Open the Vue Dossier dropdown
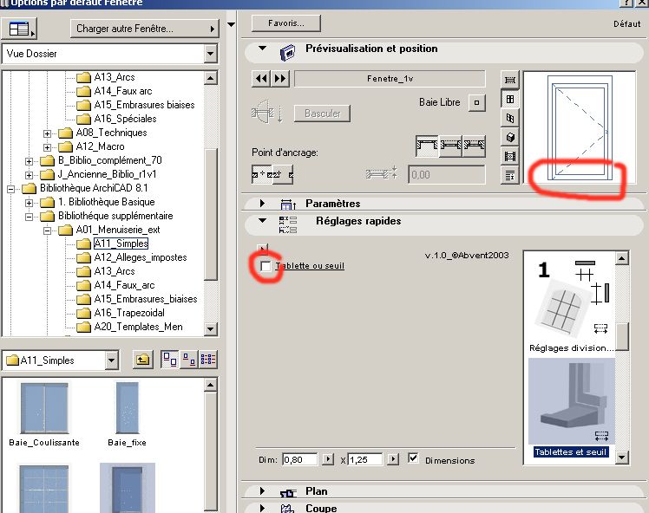This screenshot has height=513, width=649. click(x=211, y=54)
